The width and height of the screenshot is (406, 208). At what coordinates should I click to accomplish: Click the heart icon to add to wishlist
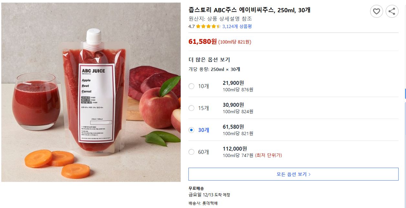click(376, 11)
